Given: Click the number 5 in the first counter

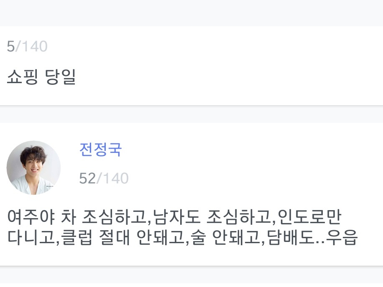Looking at the screenshot, I should coord(10,46).
